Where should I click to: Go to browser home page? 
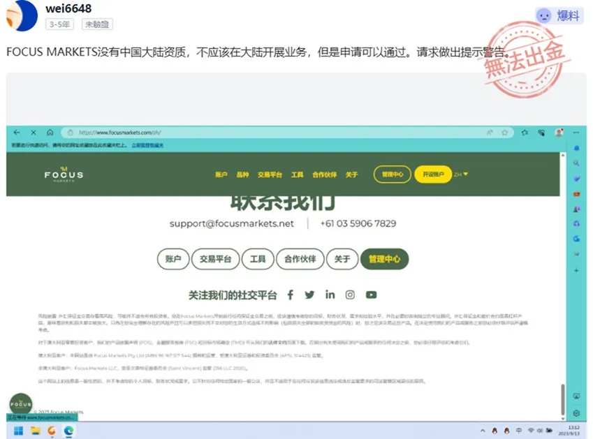(50, 132)
